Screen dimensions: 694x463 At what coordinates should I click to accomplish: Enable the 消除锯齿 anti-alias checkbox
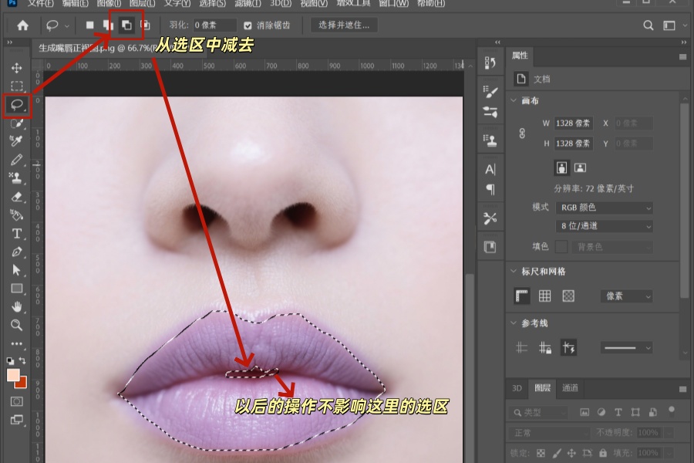(x=247, y=24)
